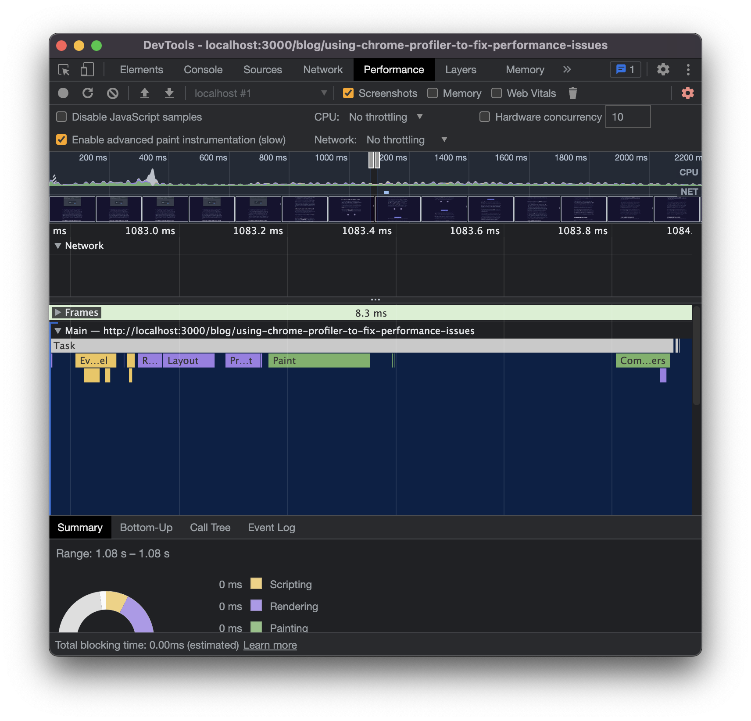Screen dimensions: 751x721
Task: Select the Task bar in flame chart
Action: [362, 346]
